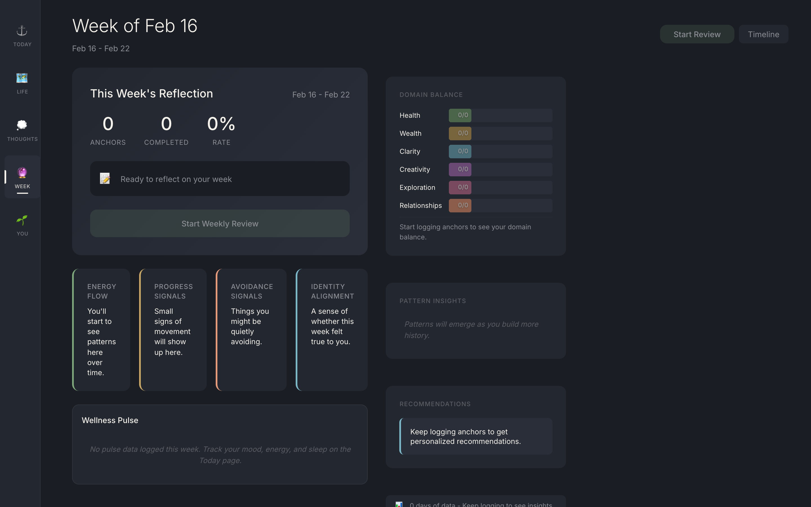
Task: Click the Recommendations message about logging anchors
Action: [x=475, y=436]
